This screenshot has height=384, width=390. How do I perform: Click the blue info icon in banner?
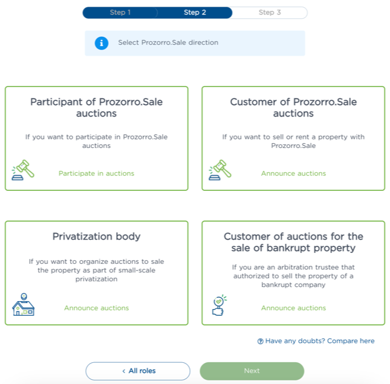point(102,43)
